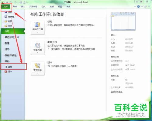Screen dimensions: 152x121
Task: Click created time value 今天 19:42
Action: coord(130,65)
